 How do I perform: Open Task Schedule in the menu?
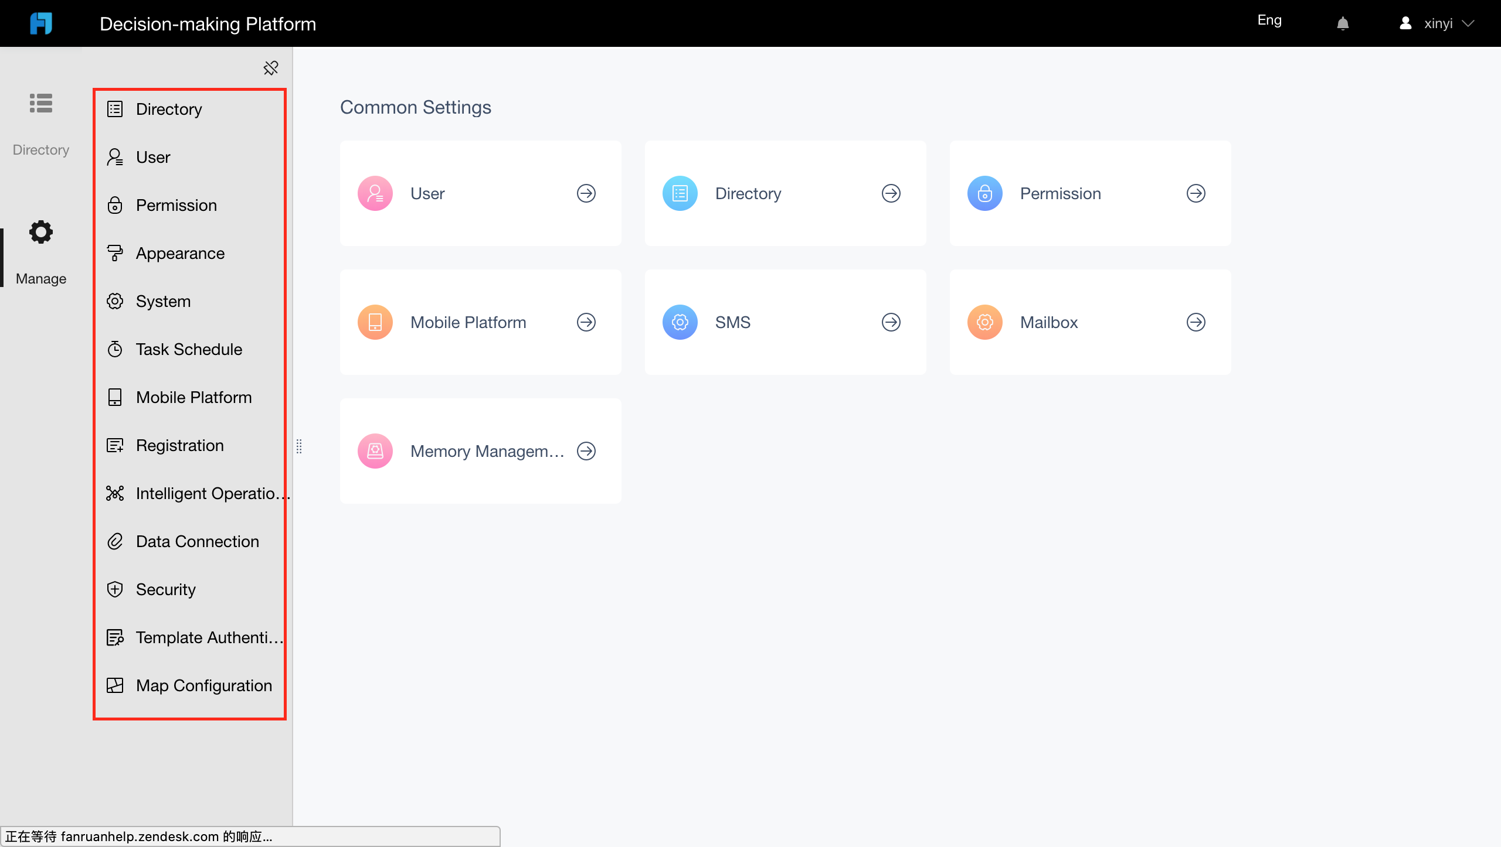coord(190,349)
